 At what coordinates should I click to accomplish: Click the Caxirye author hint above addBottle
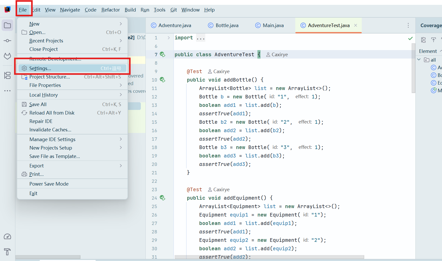click(x=219, y=72)
